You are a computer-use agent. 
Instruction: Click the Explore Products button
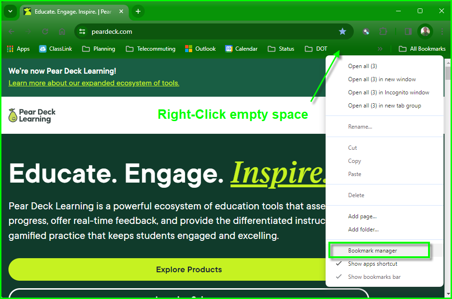tap(189, 270)
